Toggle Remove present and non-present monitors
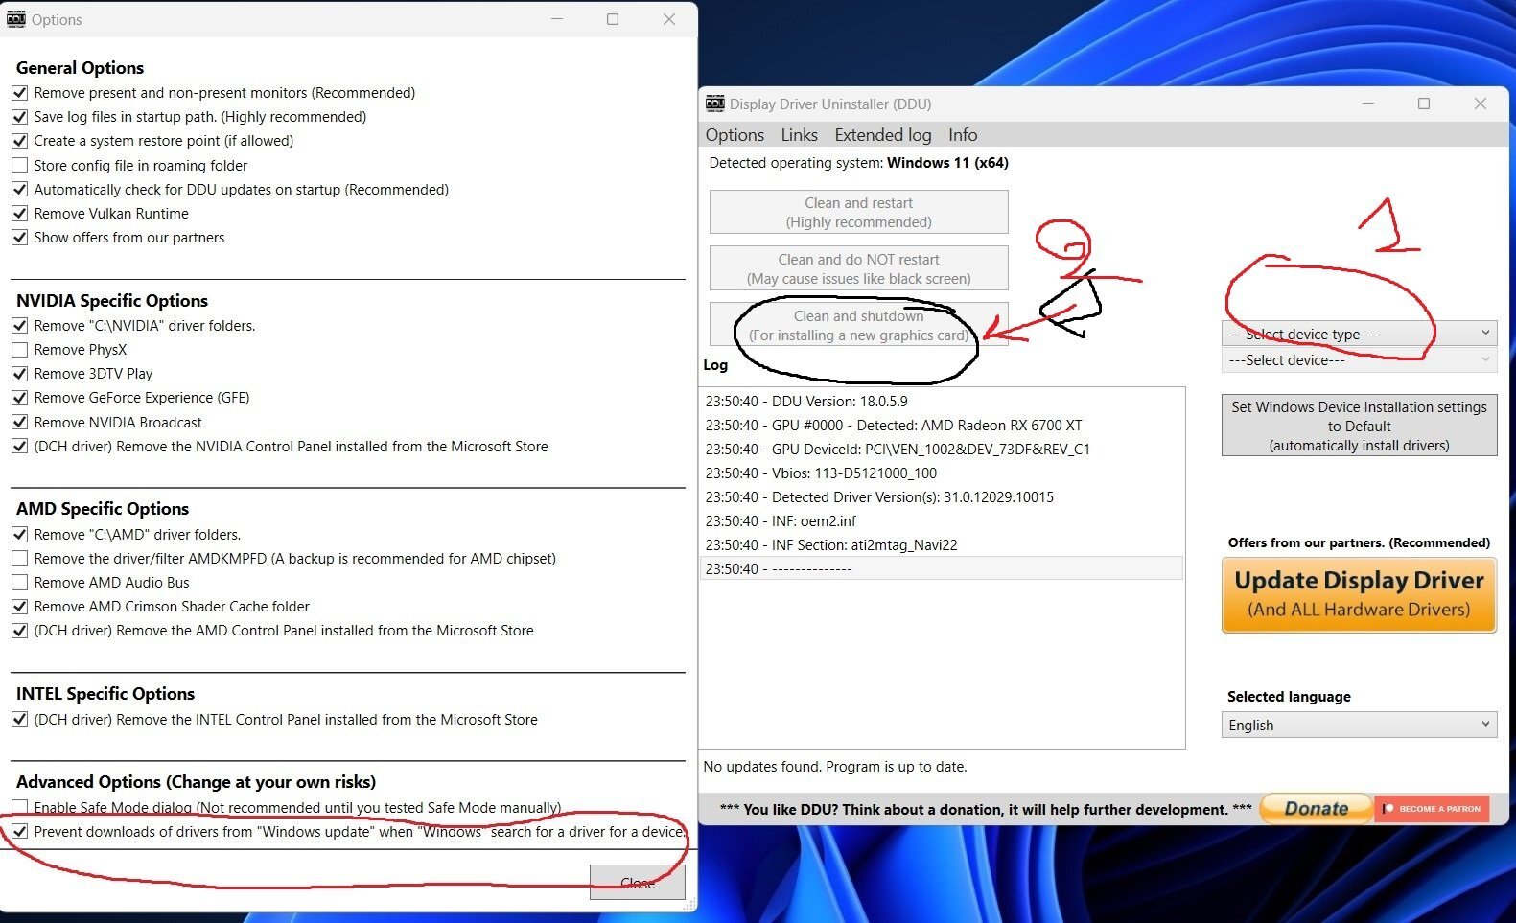 pos(20,93)
